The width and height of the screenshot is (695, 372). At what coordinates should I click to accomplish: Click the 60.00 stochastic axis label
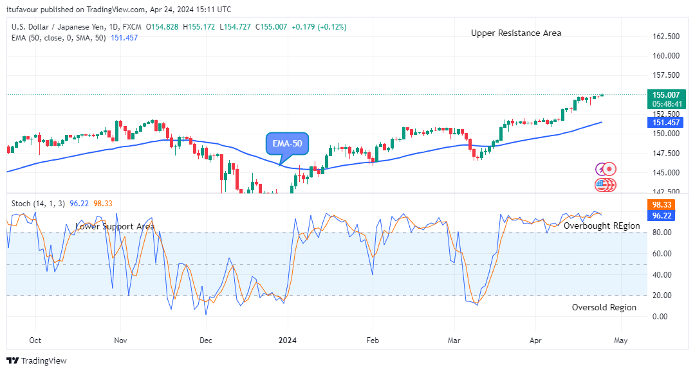click(x=662, y=253)
